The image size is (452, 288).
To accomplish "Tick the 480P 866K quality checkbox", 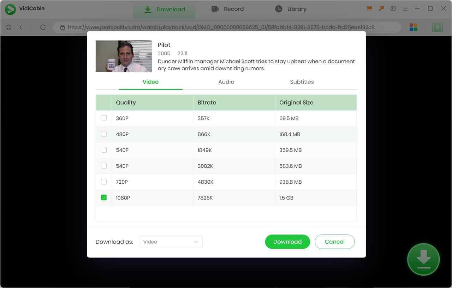I will 104,134.
